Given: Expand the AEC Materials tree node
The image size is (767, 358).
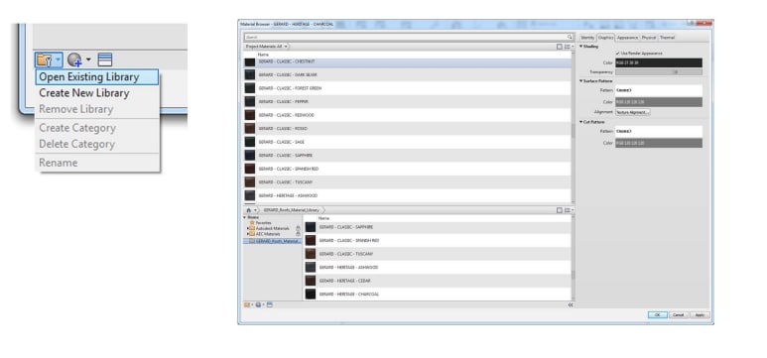Looking at the screenshot, I should click(247, 234).
